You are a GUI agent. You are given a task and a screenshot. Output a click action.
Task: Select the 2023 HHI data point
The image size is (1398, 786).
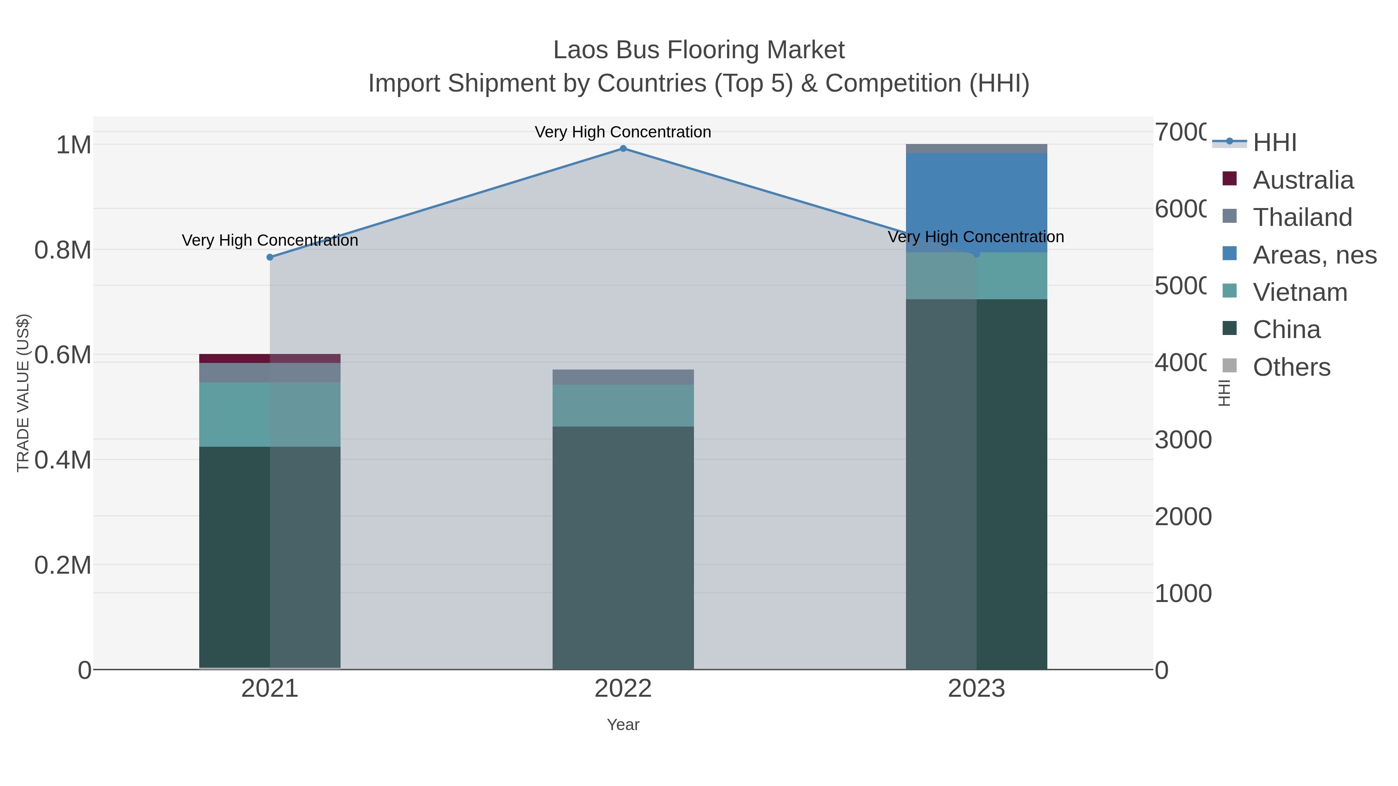976,254
